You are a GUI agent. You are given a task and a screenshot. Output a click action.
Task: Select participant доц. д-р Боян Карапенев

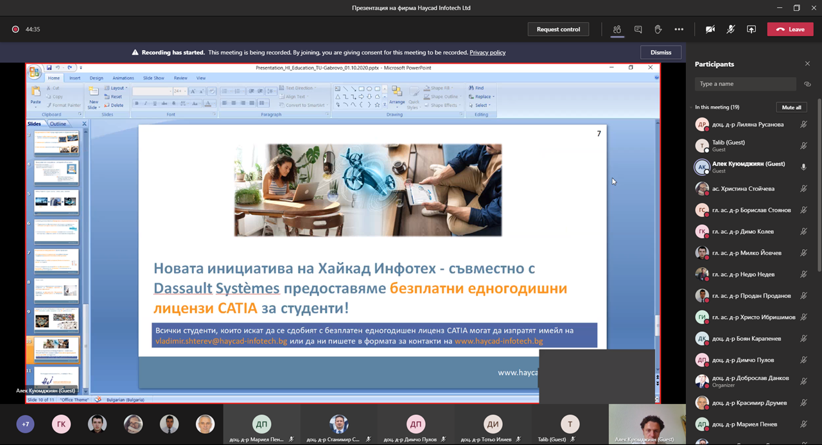[748, 338]
